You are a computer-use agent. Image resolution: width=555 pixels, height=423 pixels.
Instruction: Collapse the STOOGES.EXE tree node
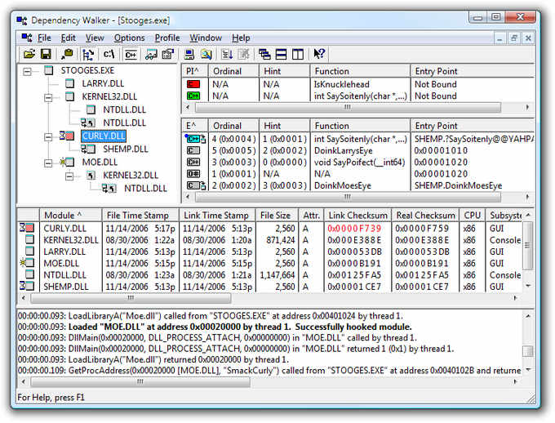tap(28, 70)
